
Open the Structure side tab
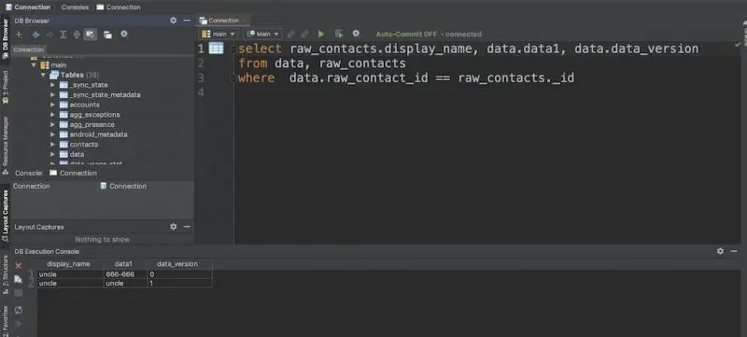pyautogui.click(x=6, y=274)
